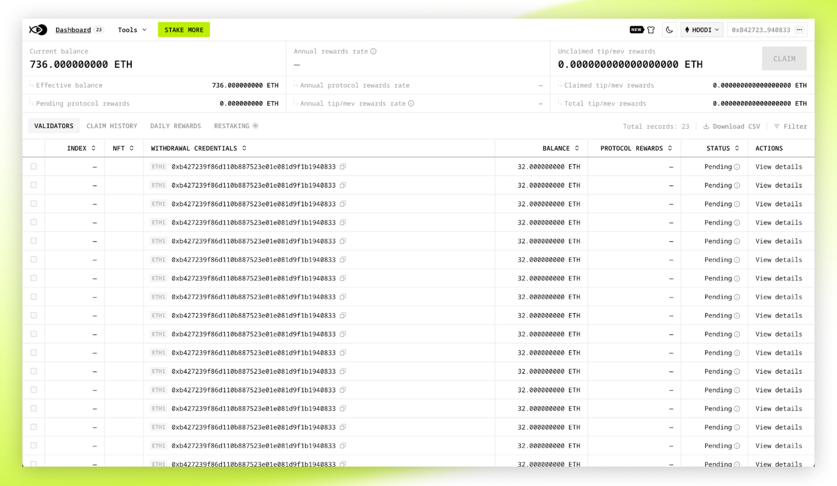
Task: Expand the Tools dropdown menu
Action: 132,30
